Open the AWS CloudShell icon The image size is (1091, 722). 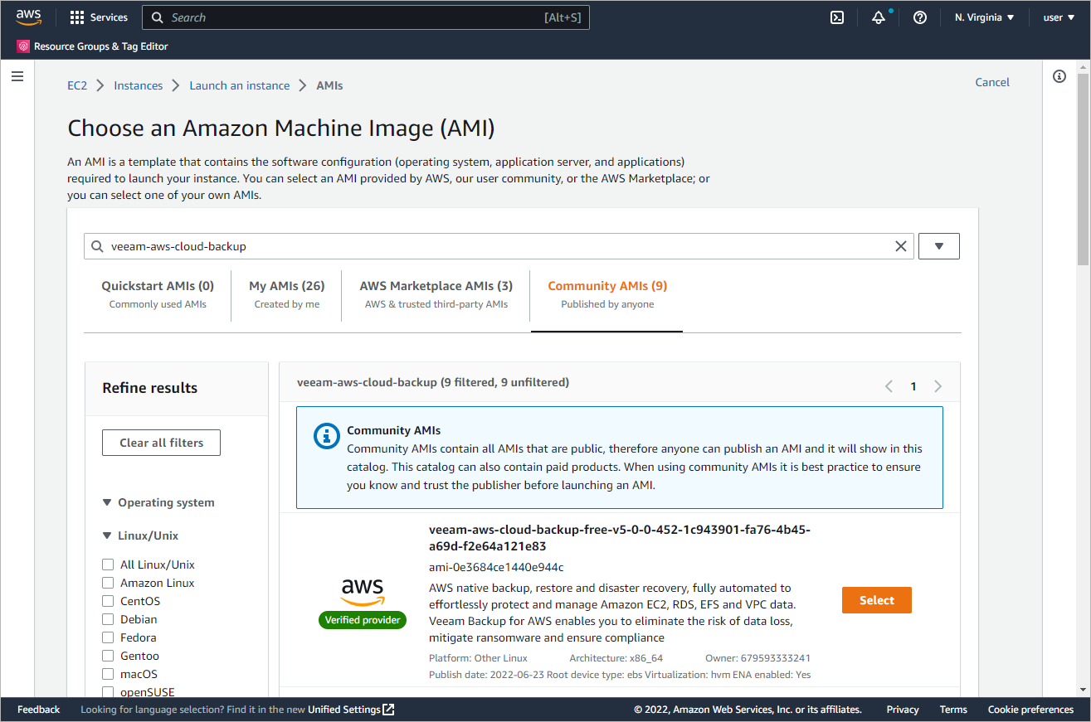[837, 17]
